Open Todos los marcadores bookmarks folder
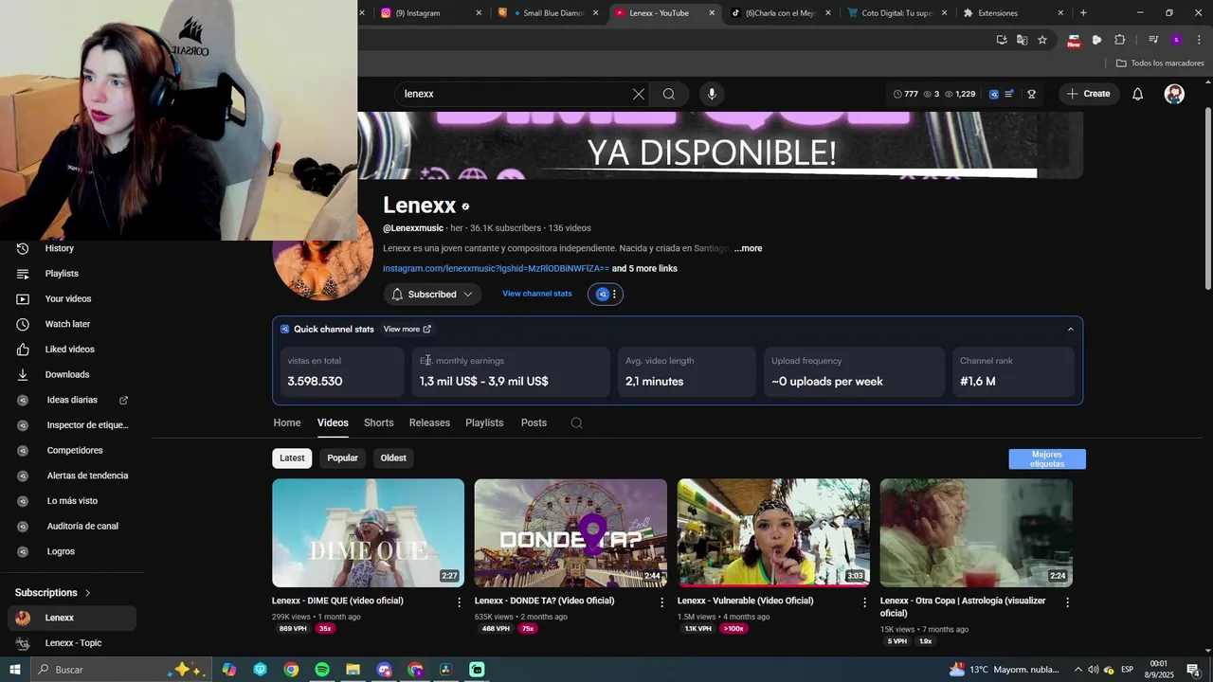This screenshot has height=682, width=1213. 1160,63
